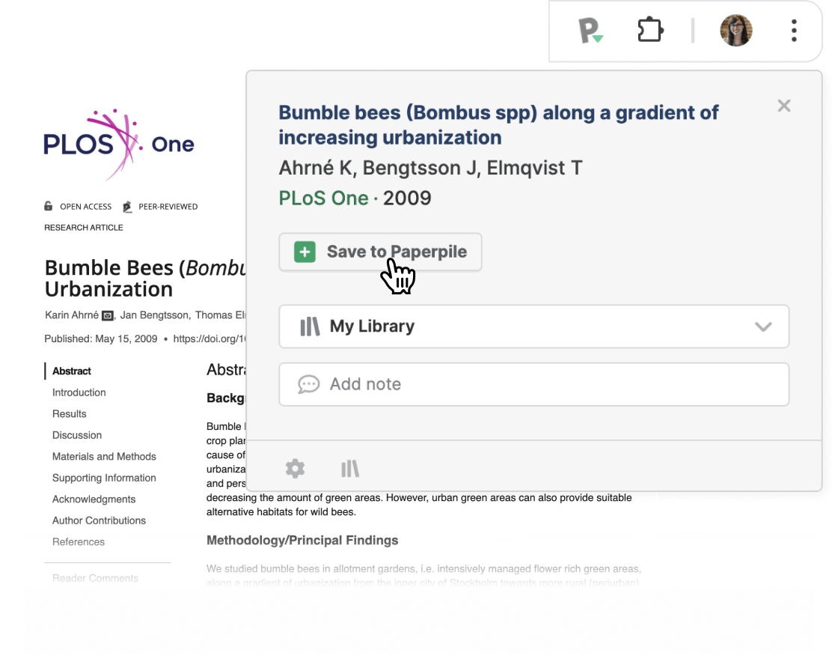Image resolution: width=838 pixels, height=656 pixels.
Task: Click the green plus icon on Save button
Action: pos(305,252)
